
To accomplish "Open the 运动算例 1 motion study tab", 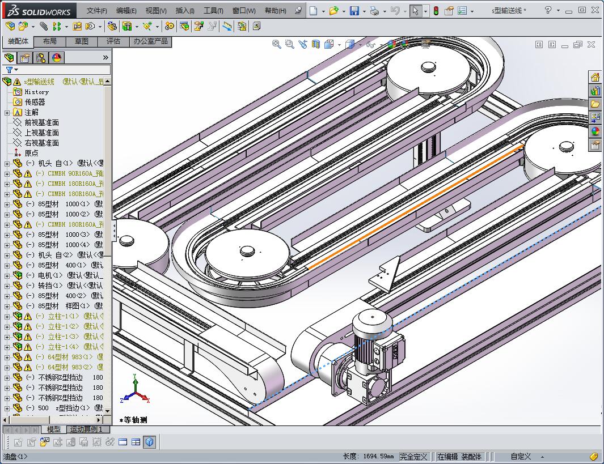I will point(86,429).
